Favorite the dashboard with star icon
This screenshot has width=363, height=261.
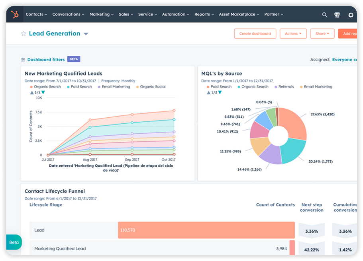(24, 34)
